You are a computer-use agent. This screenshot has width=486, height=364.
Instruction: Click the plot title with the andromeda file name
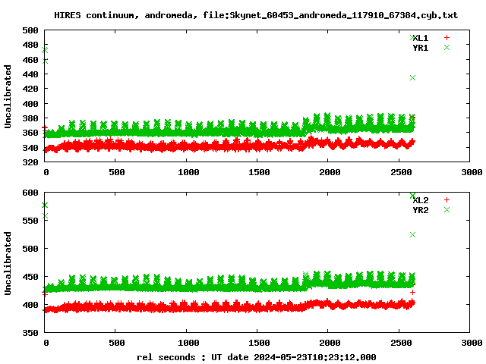click(x=256, y=15)
